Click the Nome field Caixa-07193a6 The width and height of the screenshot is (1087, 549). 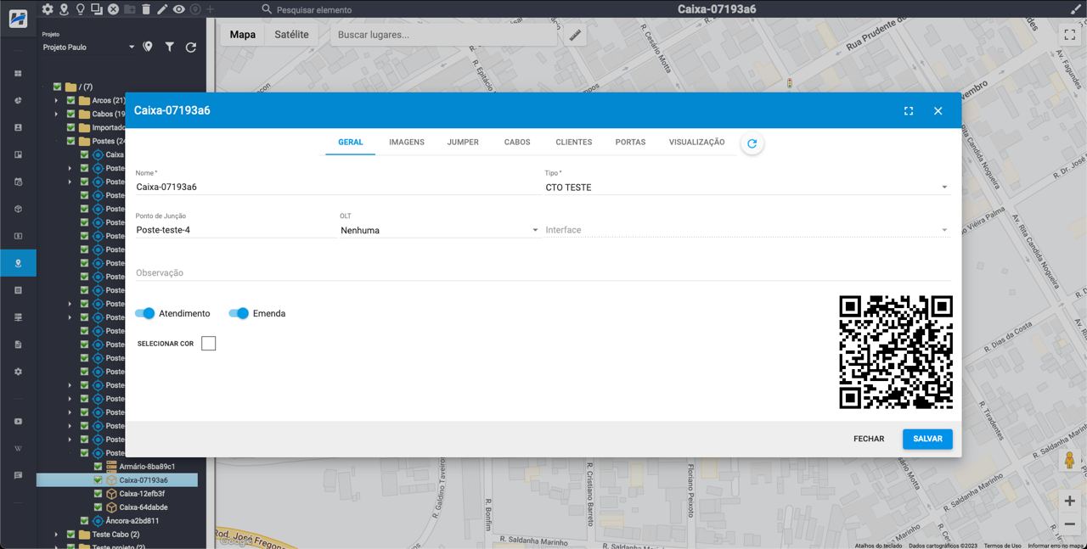337,187
